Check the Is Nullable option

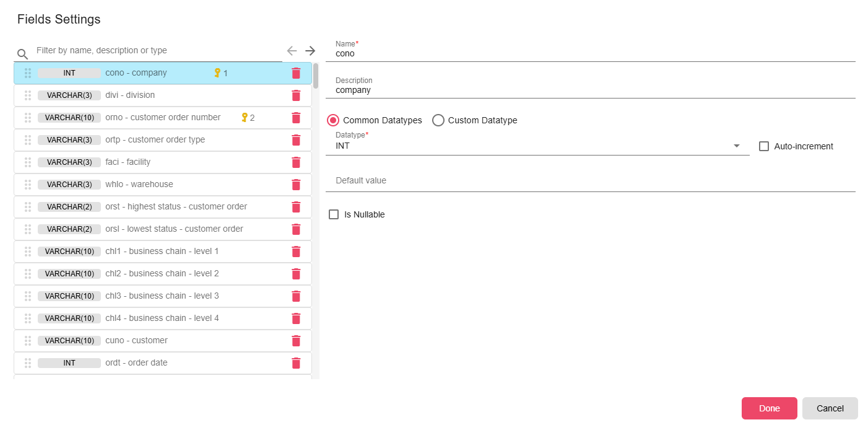click(334, 214)
